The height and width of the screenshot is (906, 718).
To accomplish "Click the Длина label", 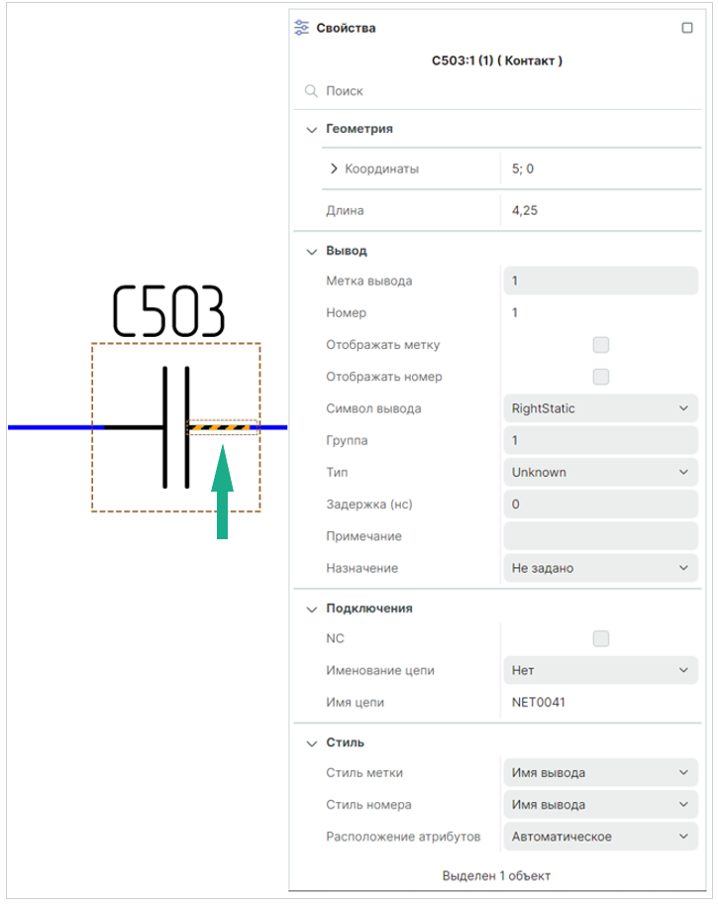I will click(x=345, y=210).
